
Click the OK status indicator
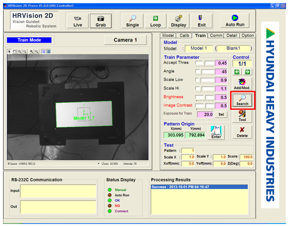(110, 201)
